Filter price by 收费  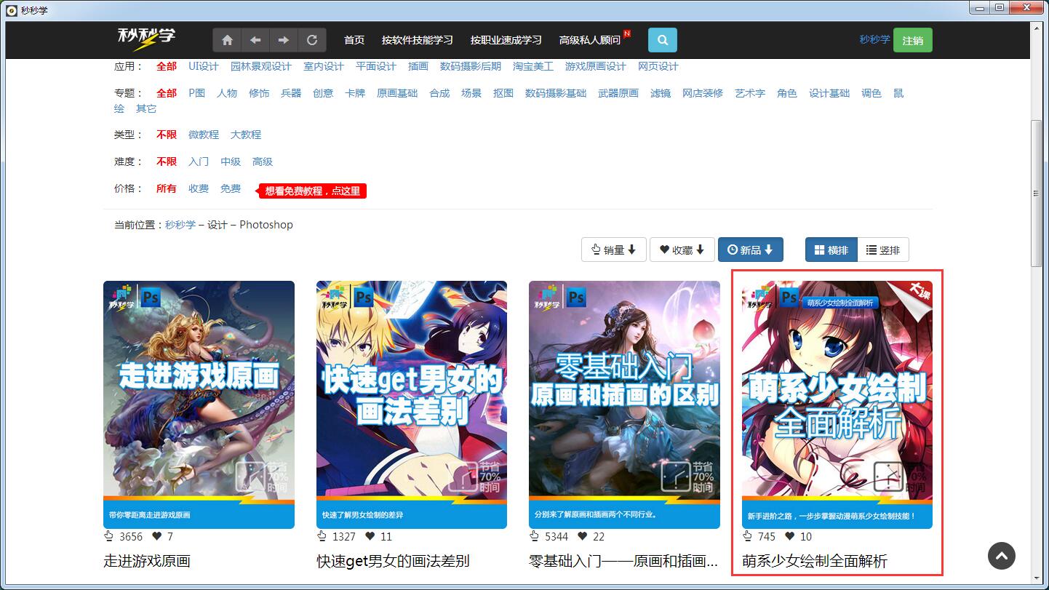tap(199, 188)
